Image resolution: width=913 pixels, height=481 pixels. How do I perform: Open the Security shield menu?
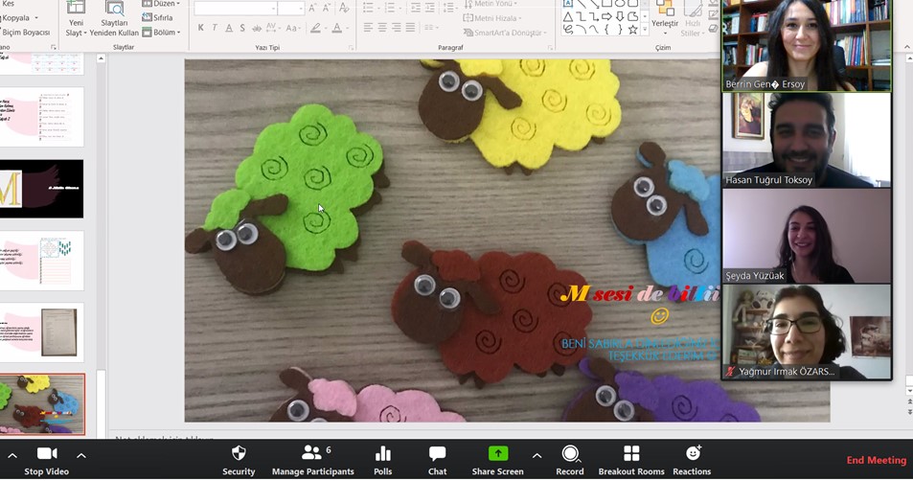(239, 460)
